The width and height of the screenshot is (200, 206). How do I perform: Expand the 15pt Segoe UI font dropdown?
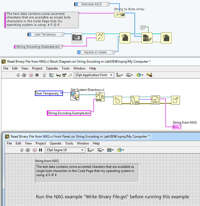pos(65,150)
